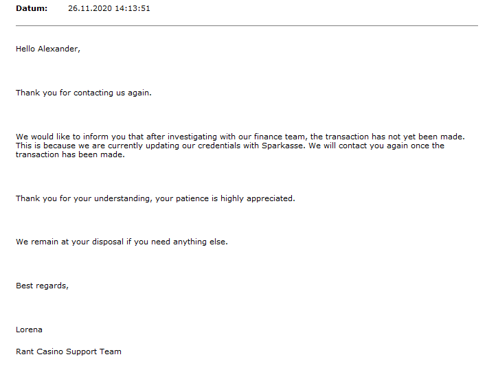487x381 pixels.
Task: Click "transaction has been made." on the last paragraph line
Action: pos(71,154)
